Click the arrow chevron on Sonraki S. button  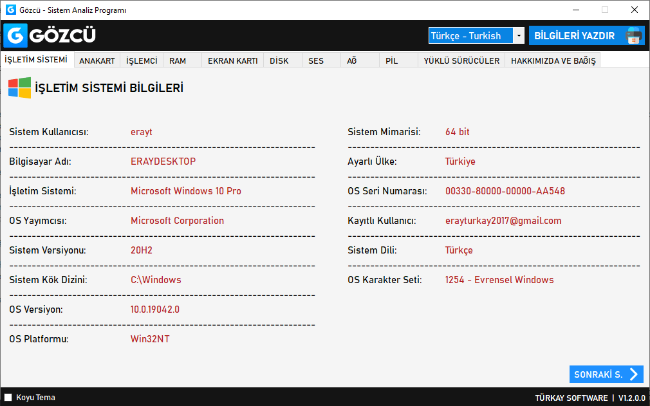tap(634, 374)
